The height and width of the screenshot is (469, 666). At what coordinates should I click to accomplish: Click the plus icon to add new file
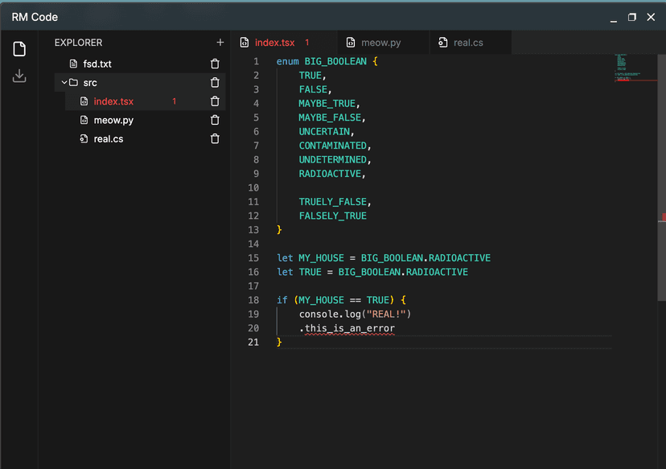click(220, 43)
